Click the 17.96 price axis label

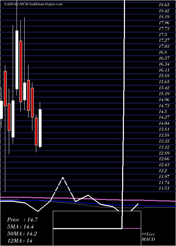164,23
